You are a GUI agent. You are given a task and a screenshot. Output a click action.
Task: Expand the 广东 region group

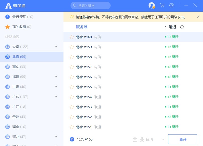56,96
